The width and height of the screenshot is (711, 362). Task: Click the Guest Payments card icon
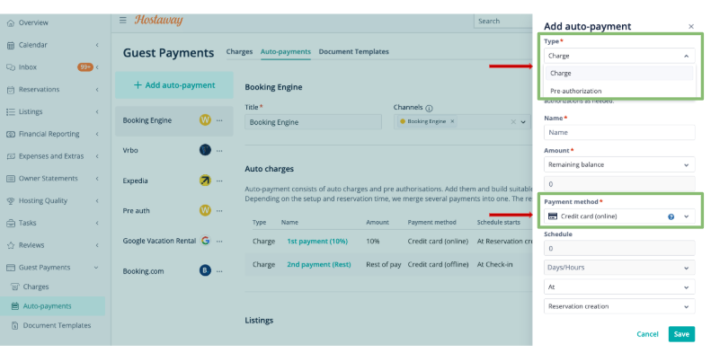click(x=11, y=268)
